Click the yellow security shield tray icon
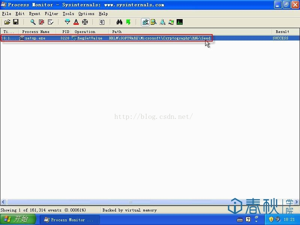The width and height of the screenshot is (300, 225). tap(271, 219)
